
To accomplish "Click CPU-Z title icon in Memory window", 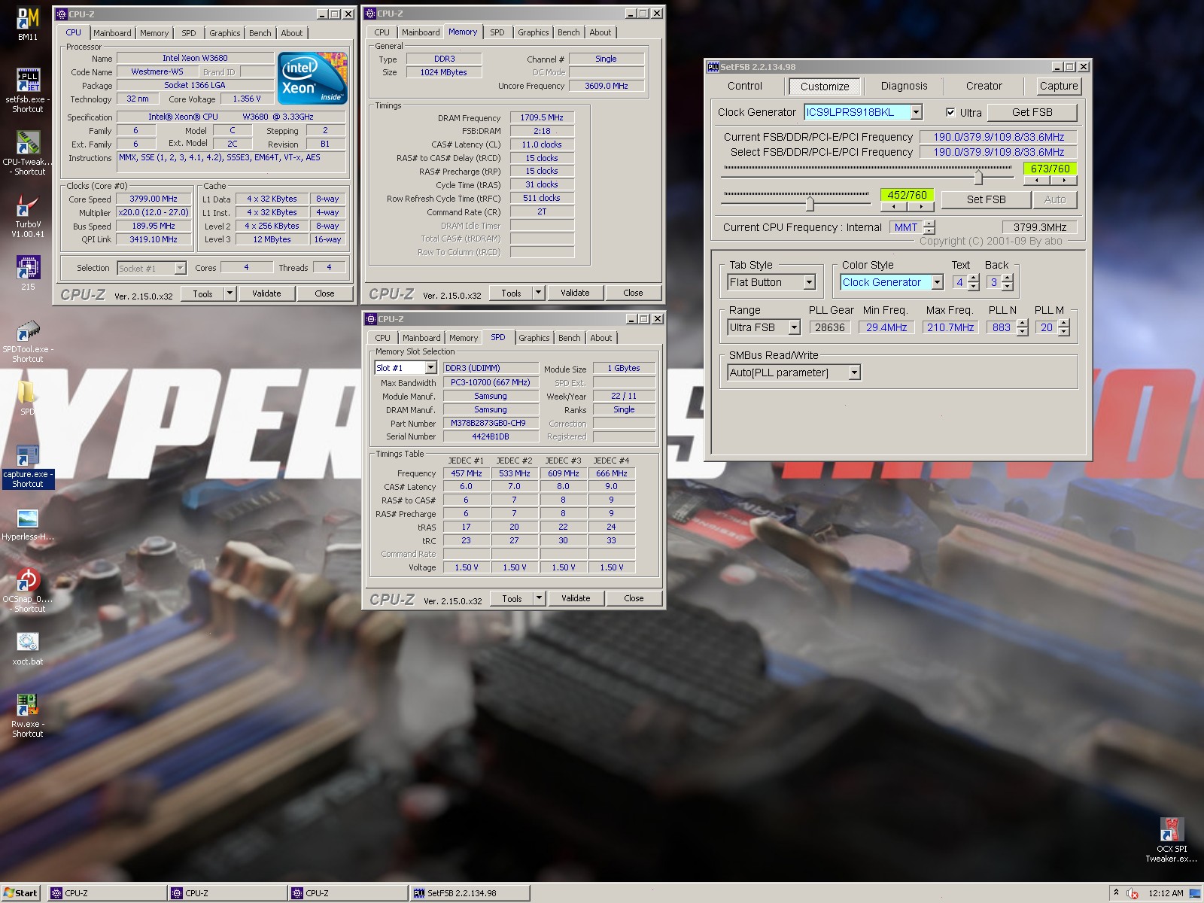I will 370,14.
